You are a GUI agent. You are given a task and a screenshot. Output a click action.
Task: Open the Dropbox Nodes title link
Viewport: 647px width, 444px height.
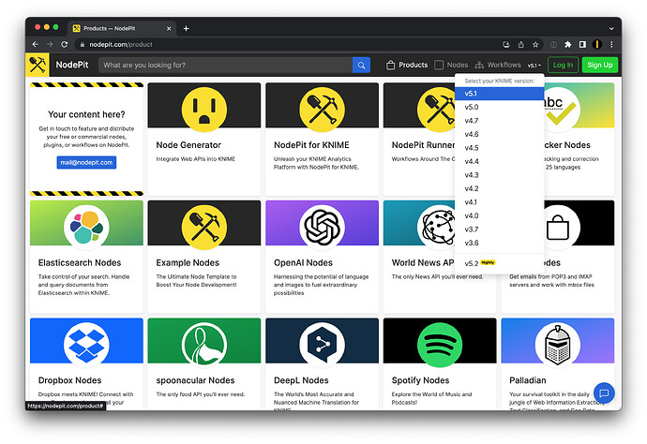pyautogui.click(x=69, y=380)
